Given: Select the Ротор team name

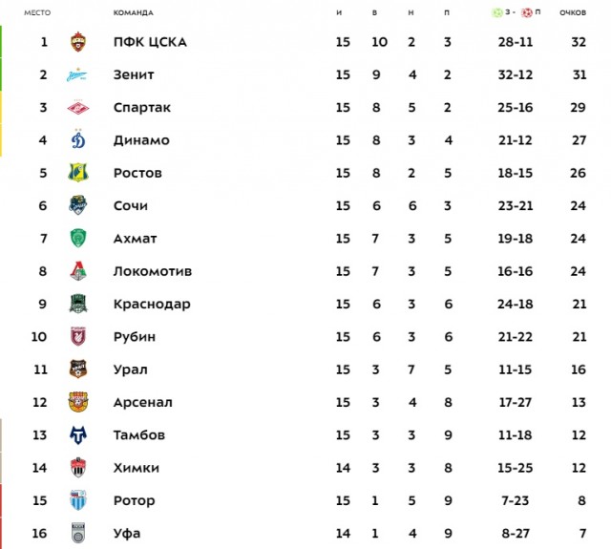Looking at the screenshot, I should click(x=134, y=500).
